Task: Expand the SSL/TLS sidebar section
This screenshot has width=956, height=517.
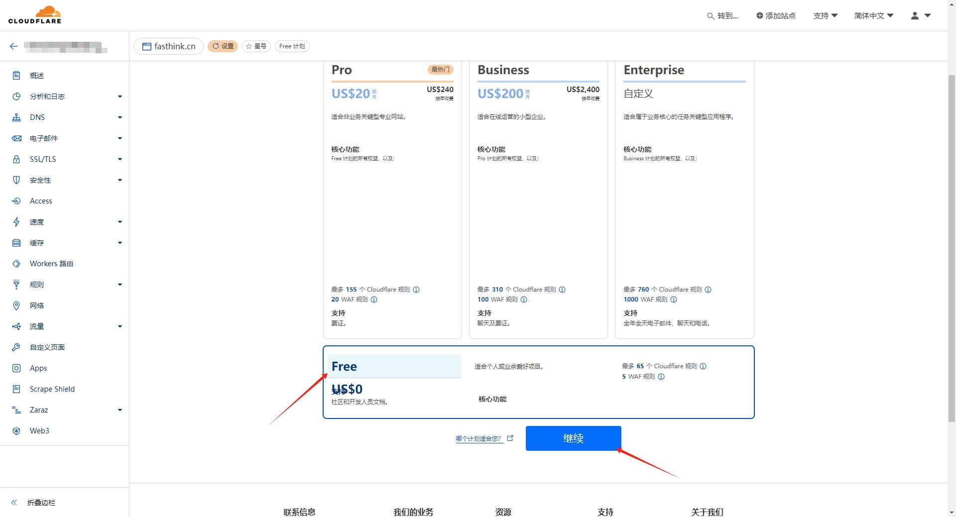Action: point(120,159)
